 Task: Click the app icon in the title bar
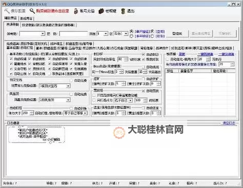pyautogui.click(x=5, y=4)
